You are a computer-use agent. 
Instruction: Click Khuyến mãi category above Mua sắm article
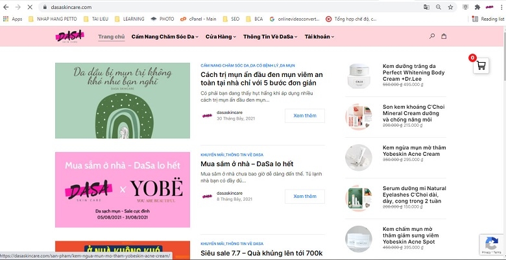212,155
